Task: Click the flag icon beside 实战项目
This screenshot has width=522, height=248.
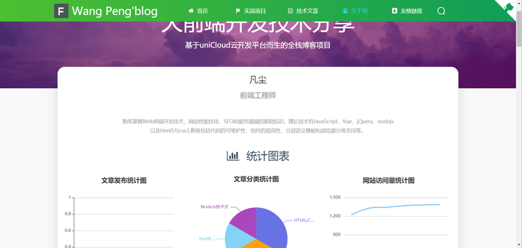Action: 238,11
